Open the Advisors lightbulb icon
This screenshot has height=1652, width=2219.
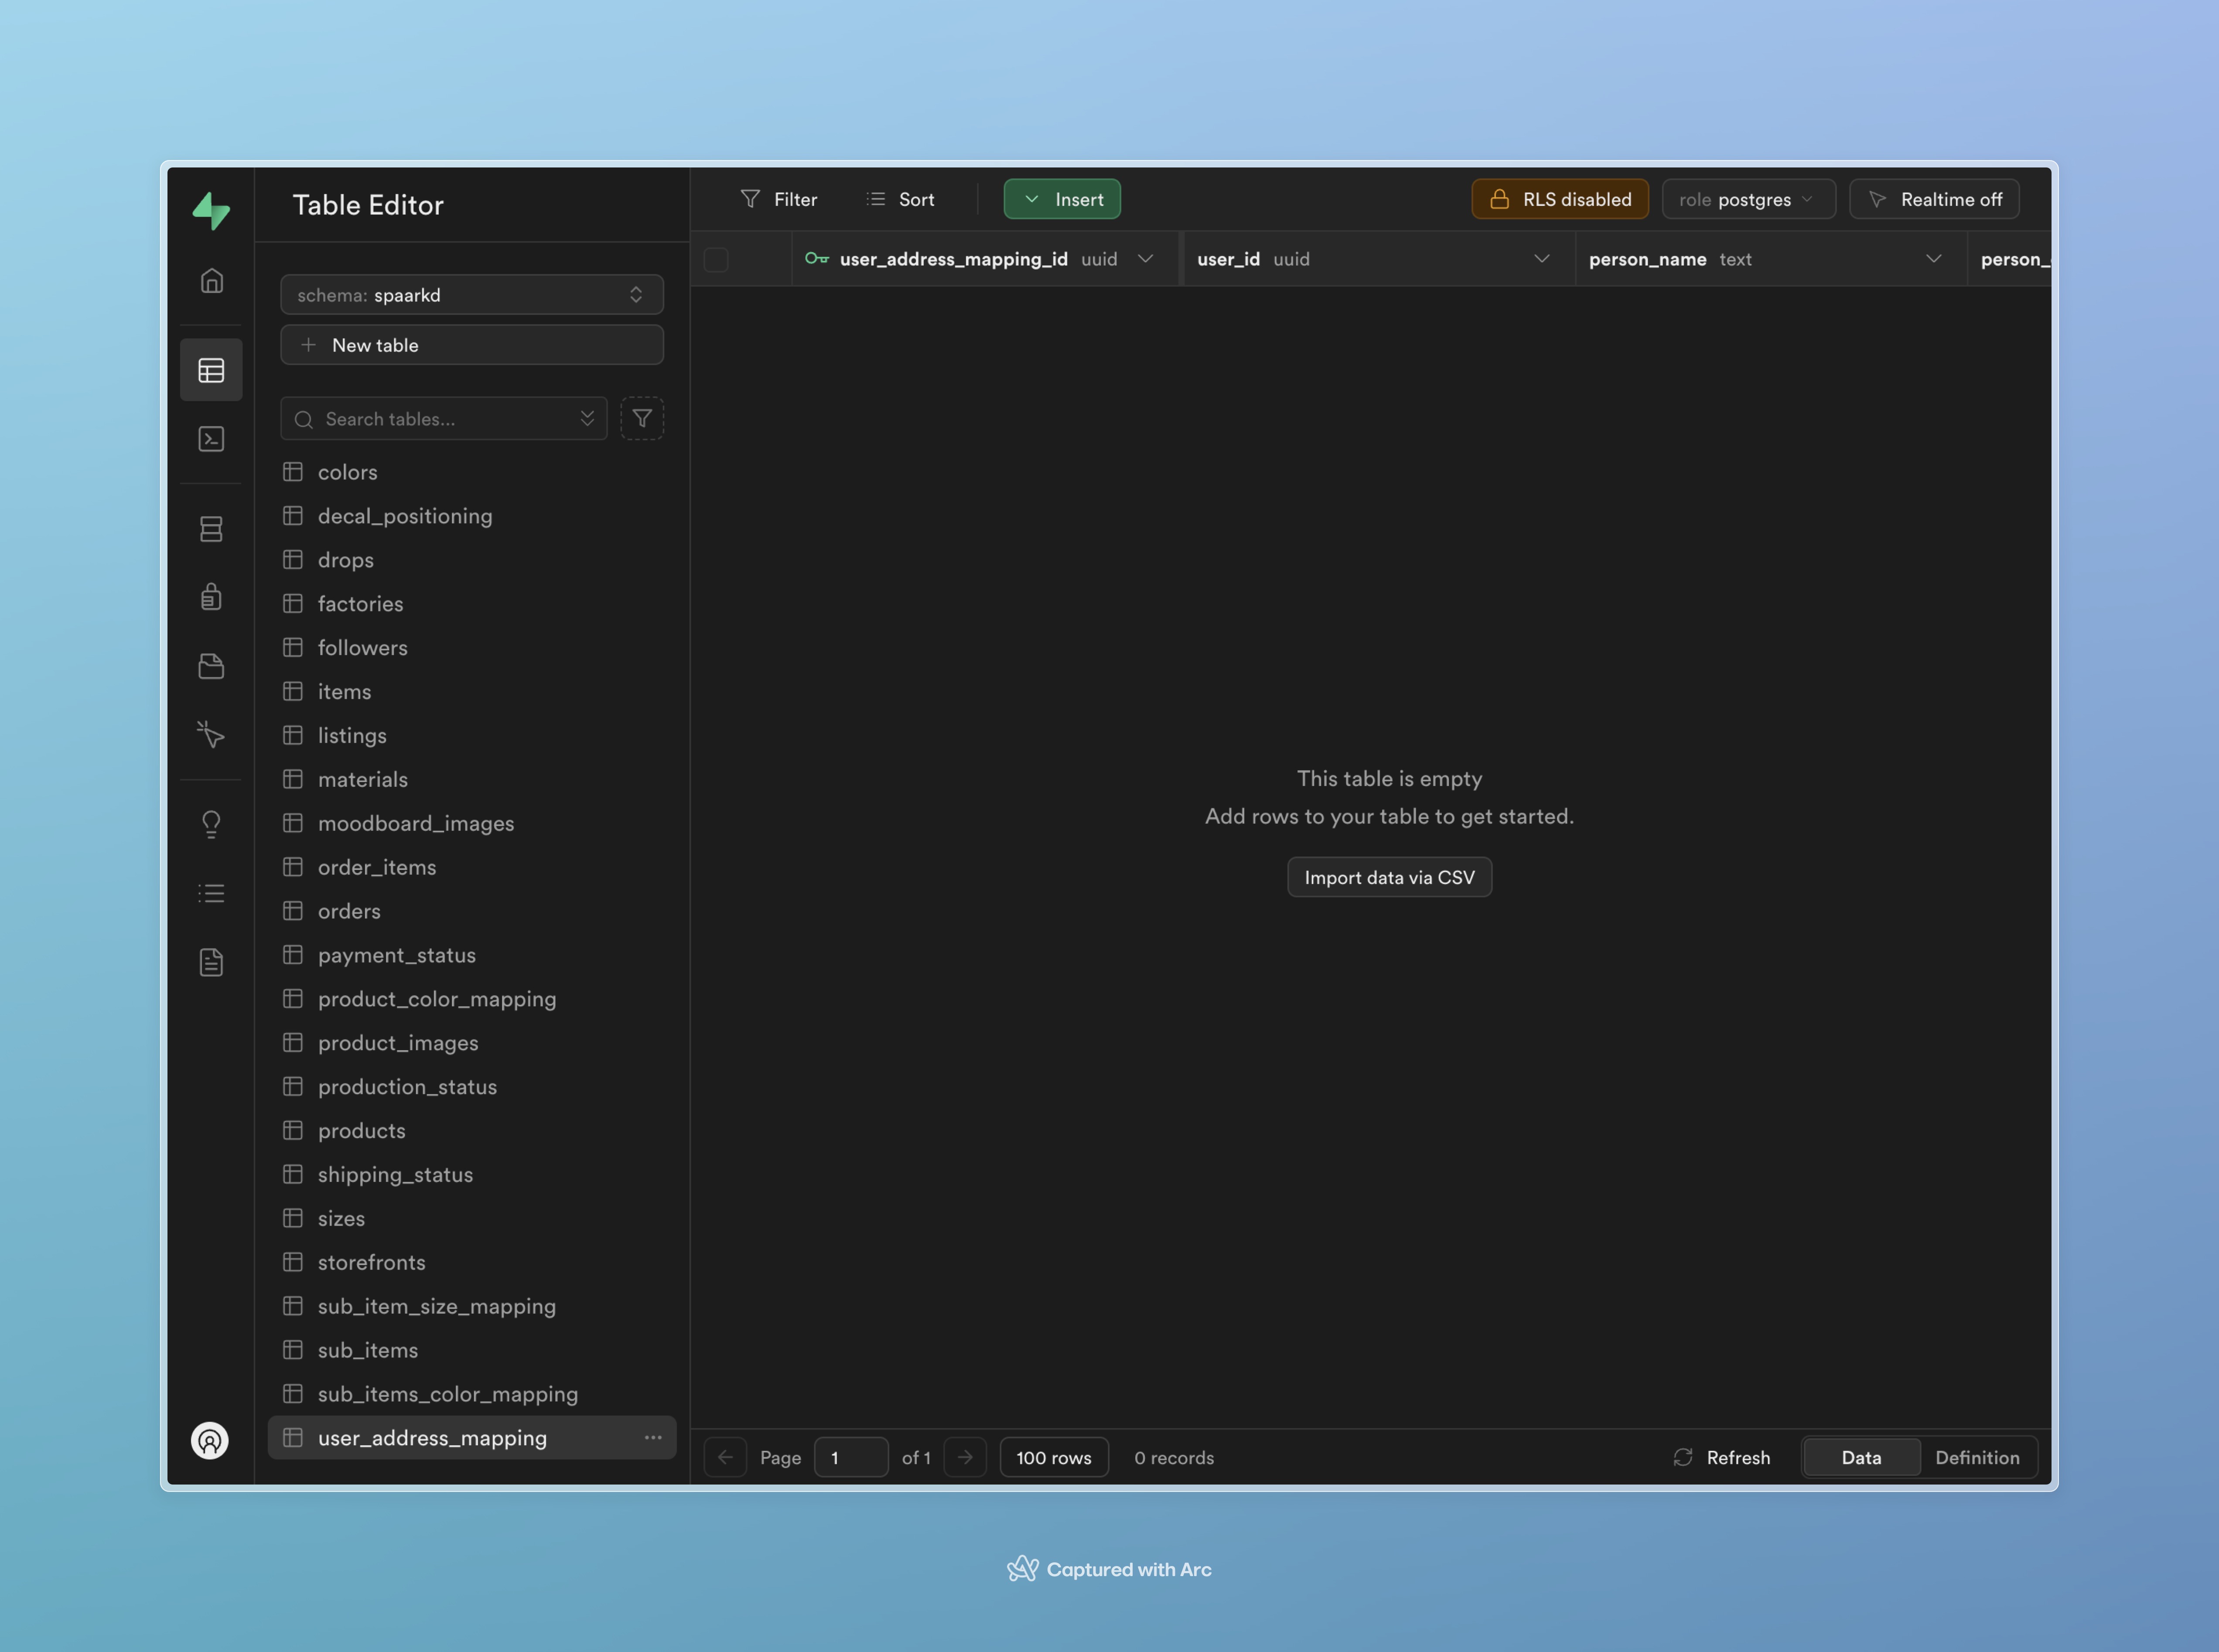click(x=211, y=824)
